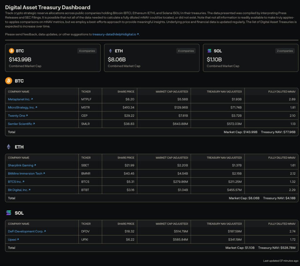Image resolution: width=300 pixels, height=266 pixels.
Task: Sort by the SHARE PRICE column header
Action: pos(126,91)
